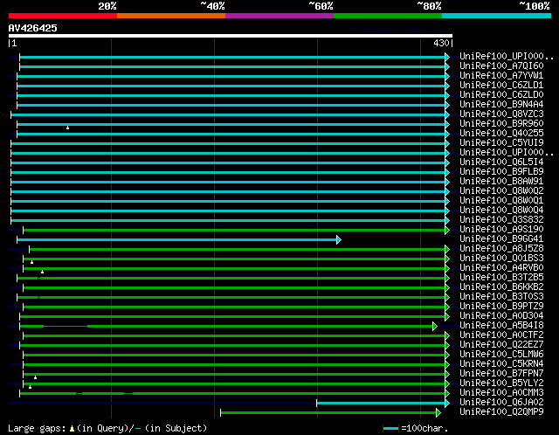Select the UniRef100_Q2QMP9 label

coord(501,412)
